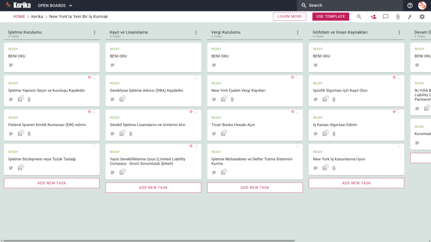Open Ticari Banka Hesabı Açın card title
This screenshot has width=431, height=242.
pos(233,124)
